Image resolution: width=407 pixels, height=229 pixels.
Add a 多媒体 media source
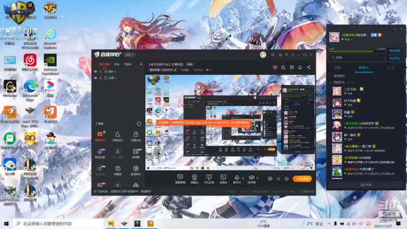[x=223, y=179]
